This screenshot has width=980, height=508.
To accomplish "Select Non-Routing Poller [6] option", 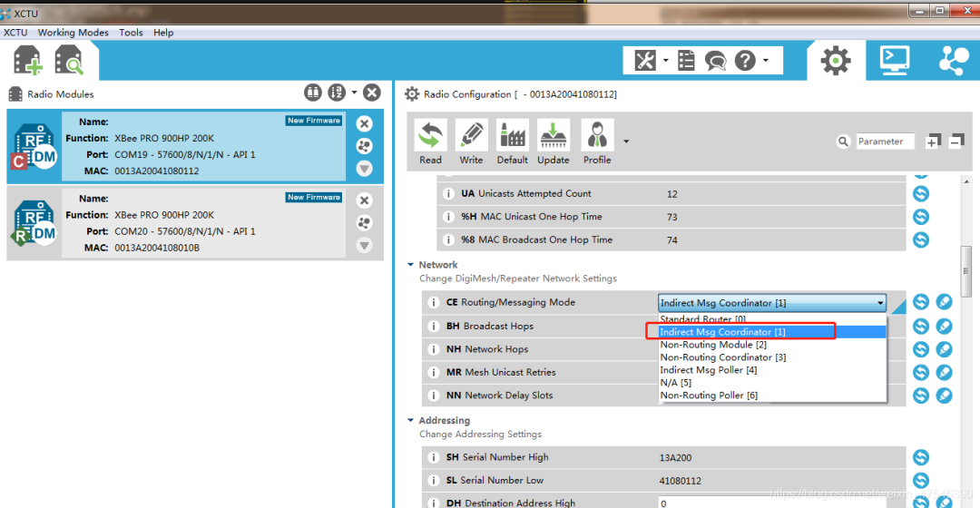I will click(x=772, y=396).
